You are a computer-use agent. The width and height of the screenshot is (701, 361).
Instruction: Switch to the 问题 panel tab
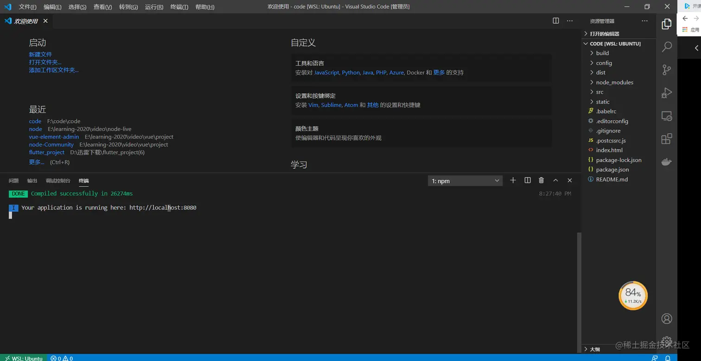pyautogui.click(x=14, y=181)
